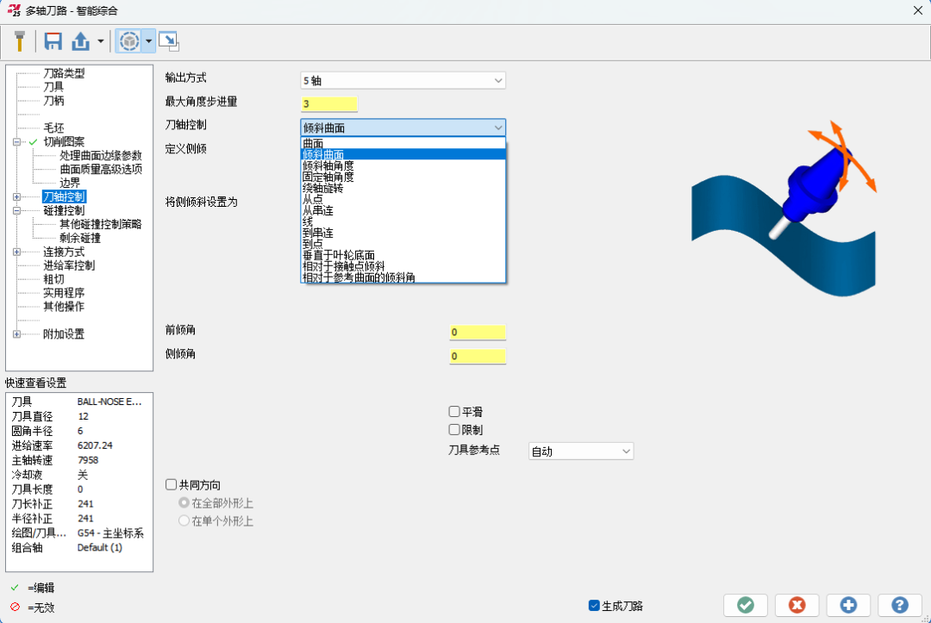Choose 相对于接触点倾斜 option
This screenshot has width=931, height=623.
pos(403,265)
